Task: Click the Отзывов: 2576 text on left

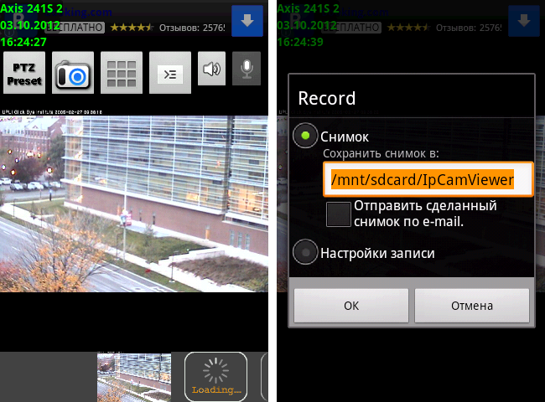Action: coord(192,28)
